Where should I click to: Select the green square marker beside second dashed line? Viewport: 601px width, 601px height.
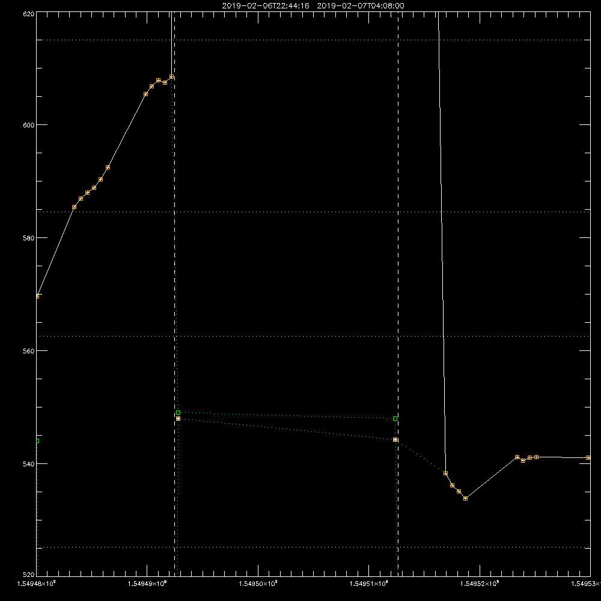(x=395, y=418)
